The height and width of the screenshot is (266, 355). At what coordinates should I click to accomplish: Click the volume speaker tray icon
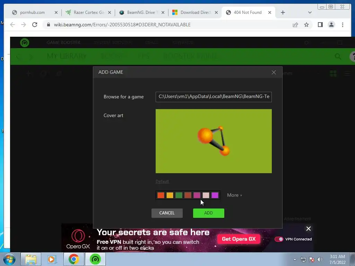click(x=320, y=259)
